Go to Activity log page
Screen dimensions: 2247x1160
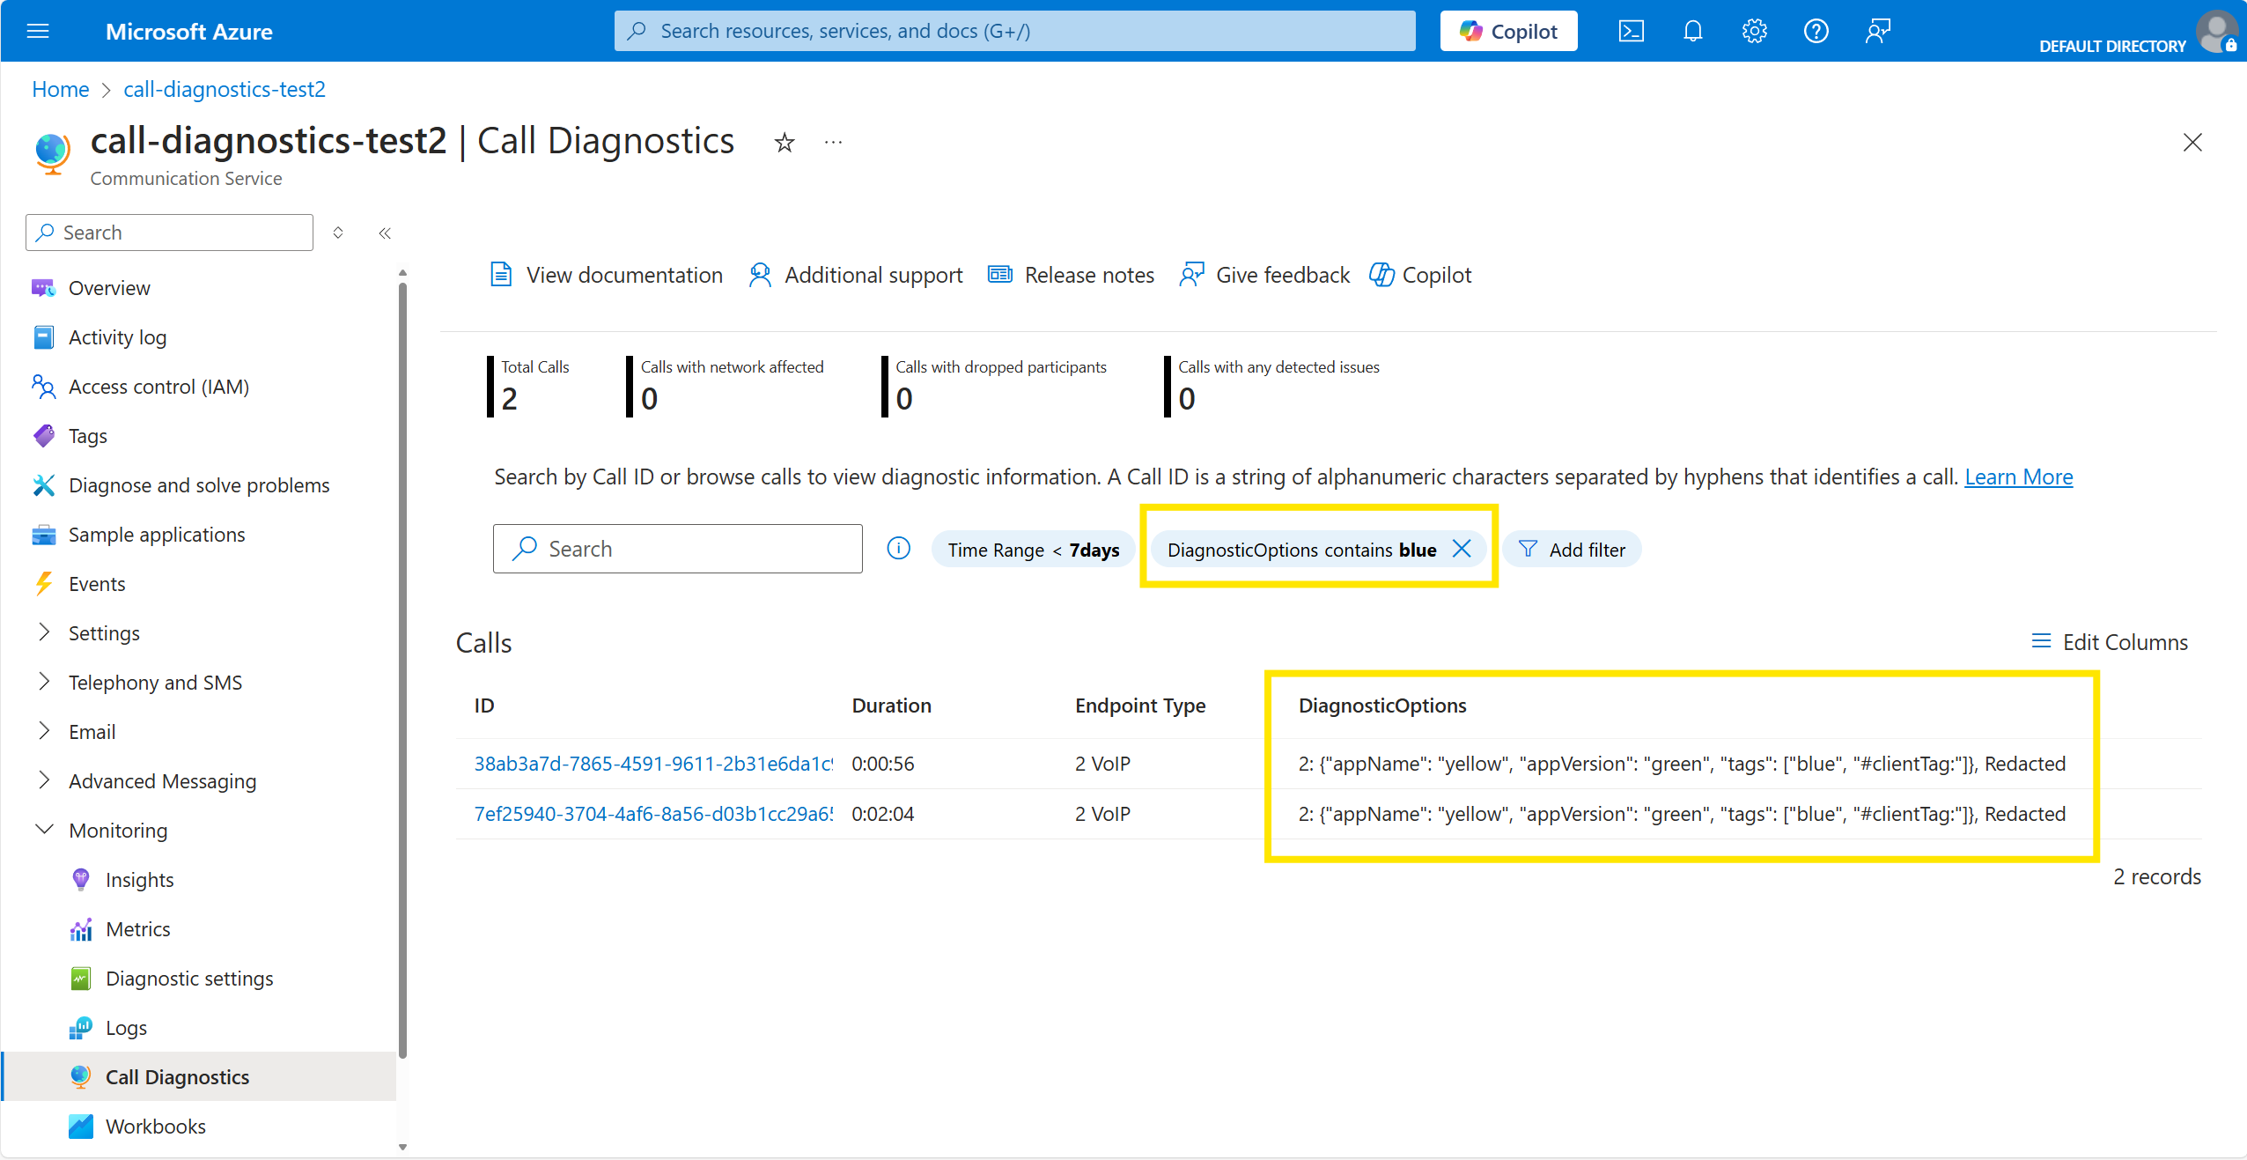tap(117, 337)
